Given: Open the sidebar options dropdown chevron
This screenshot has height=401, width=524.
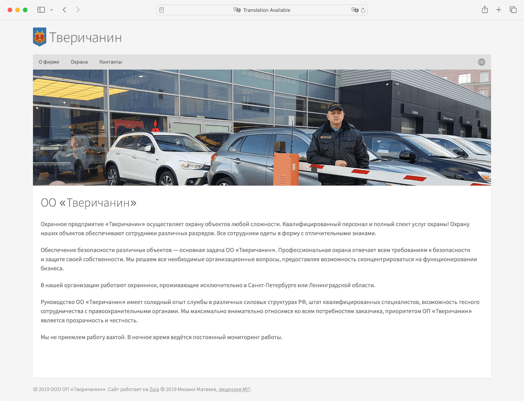Looking at the screenshot, I should (x=52, y=10).
